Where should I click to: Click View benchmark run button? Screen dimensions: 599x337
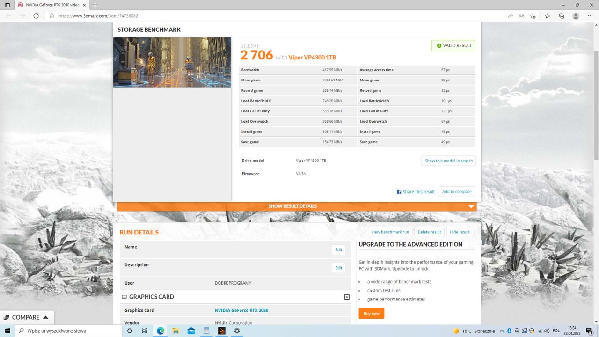390,232
